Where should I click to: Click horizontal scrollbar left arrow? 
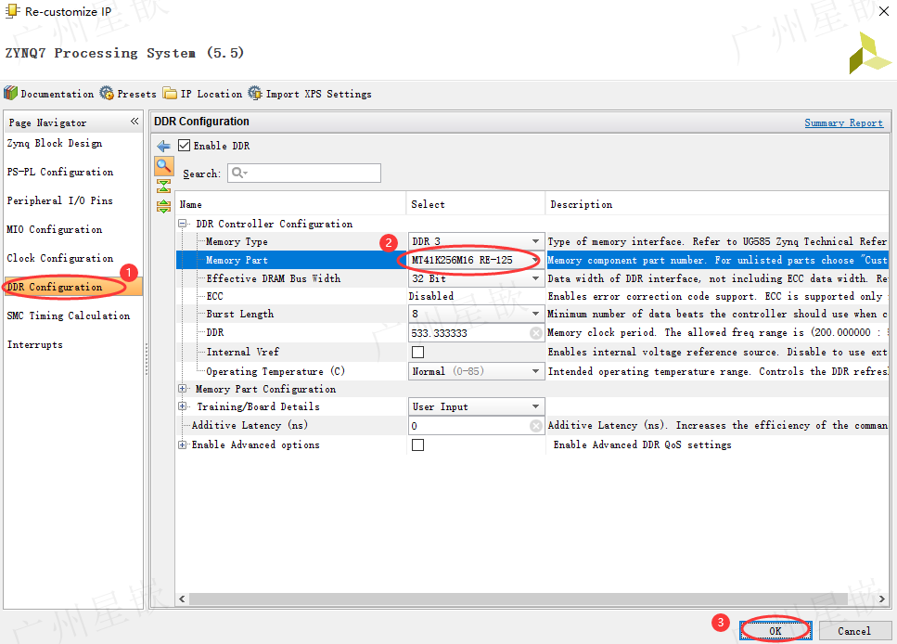click(x=182, y=599)
